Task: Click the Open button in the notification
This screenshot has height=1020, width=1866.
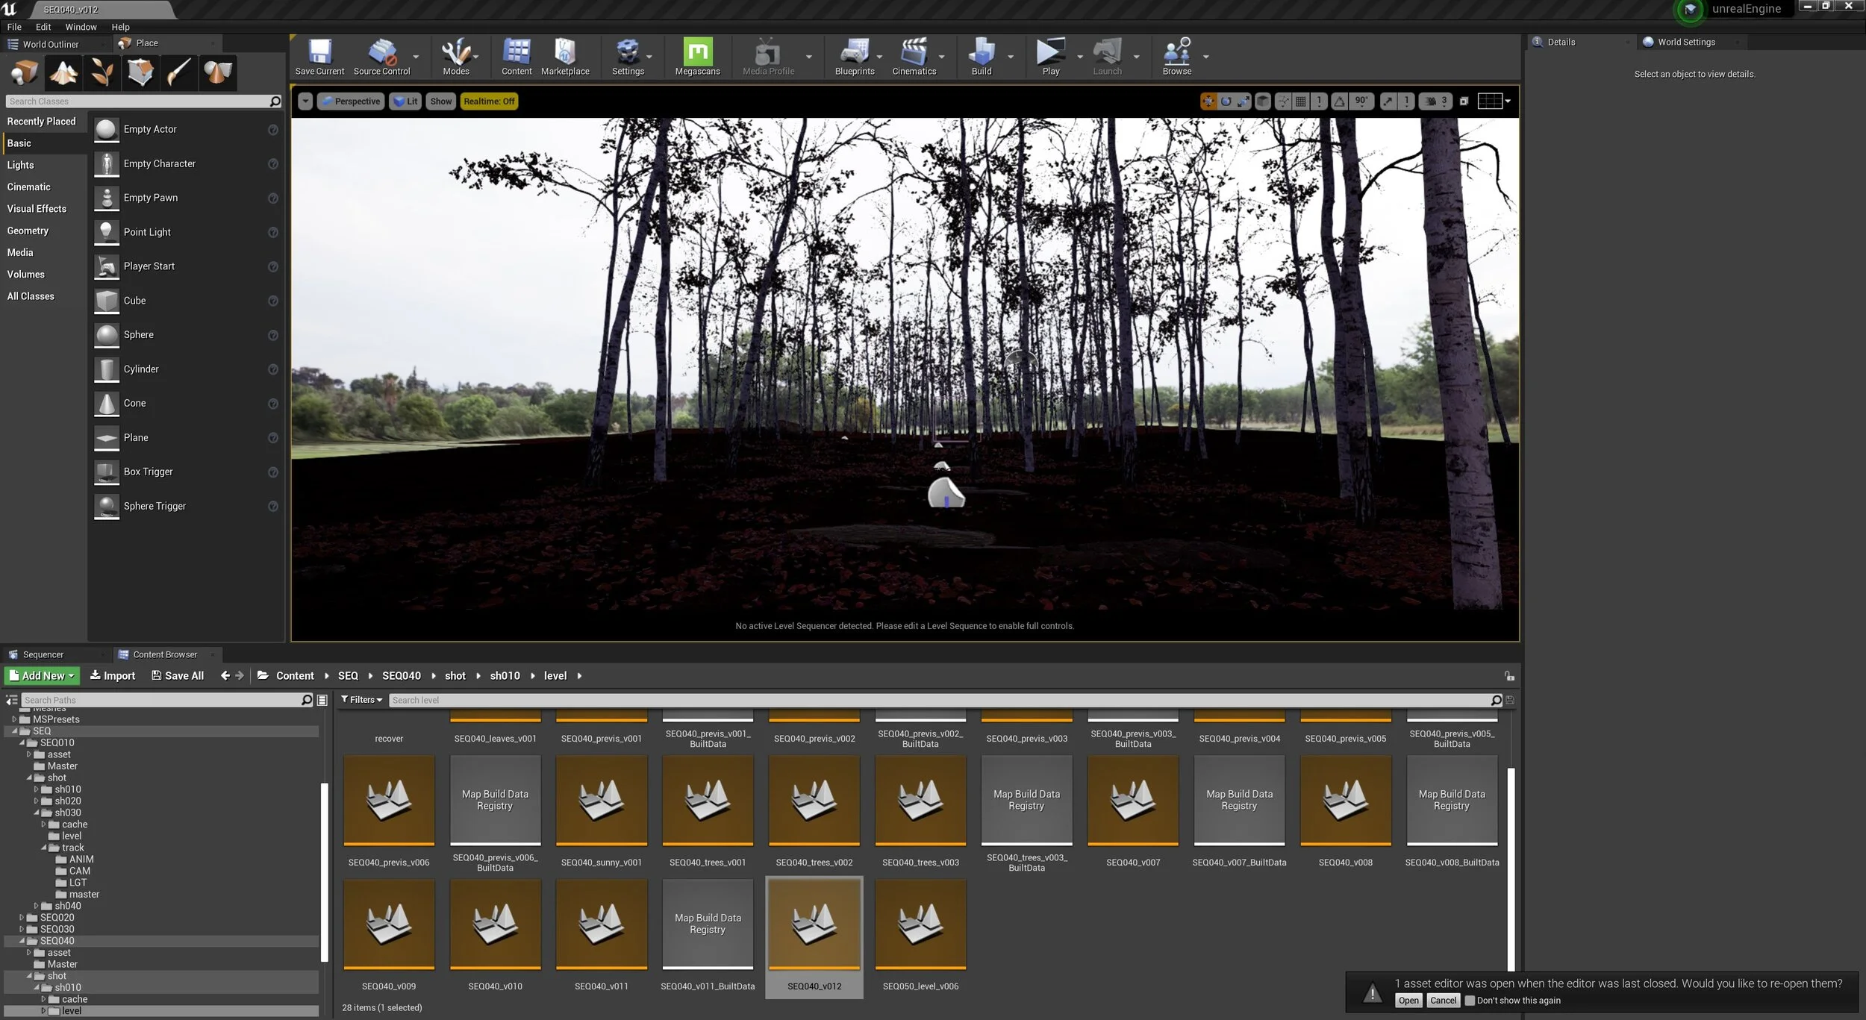Action: (1408, 1001)
